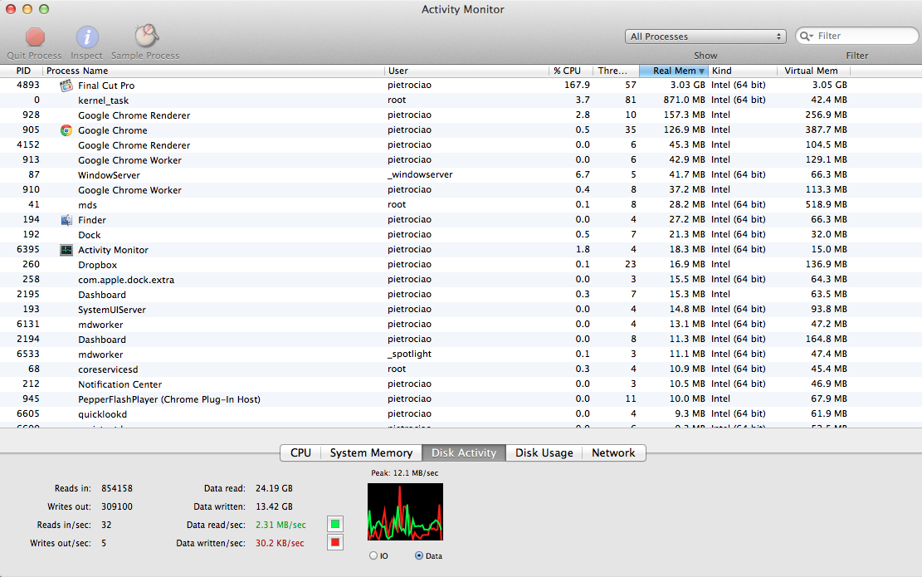
Task: Sort by % CPU column header
Action: click(x=570, y=71)
